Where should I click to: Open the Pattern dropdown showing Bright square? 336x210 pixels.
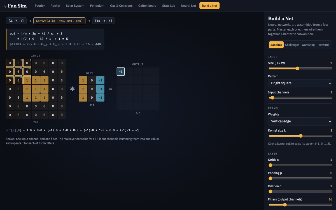(300, 83)
